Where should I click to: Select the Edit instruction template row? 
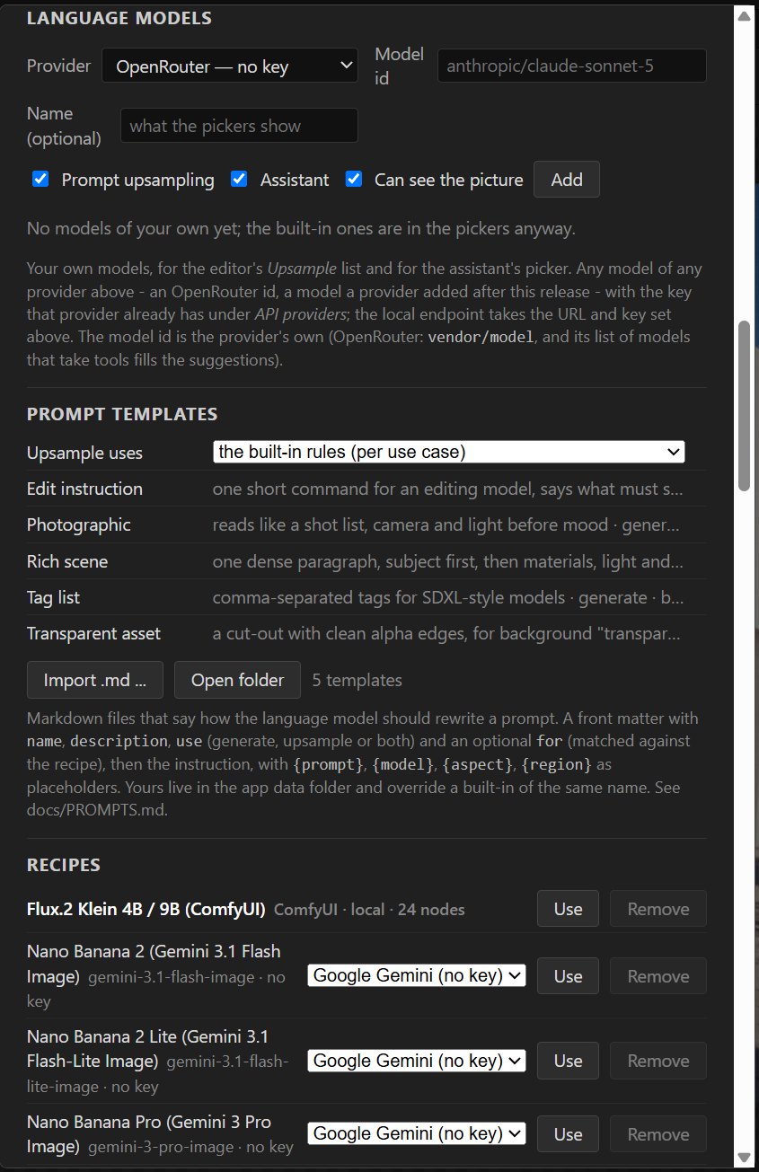(x=366, y=489)
